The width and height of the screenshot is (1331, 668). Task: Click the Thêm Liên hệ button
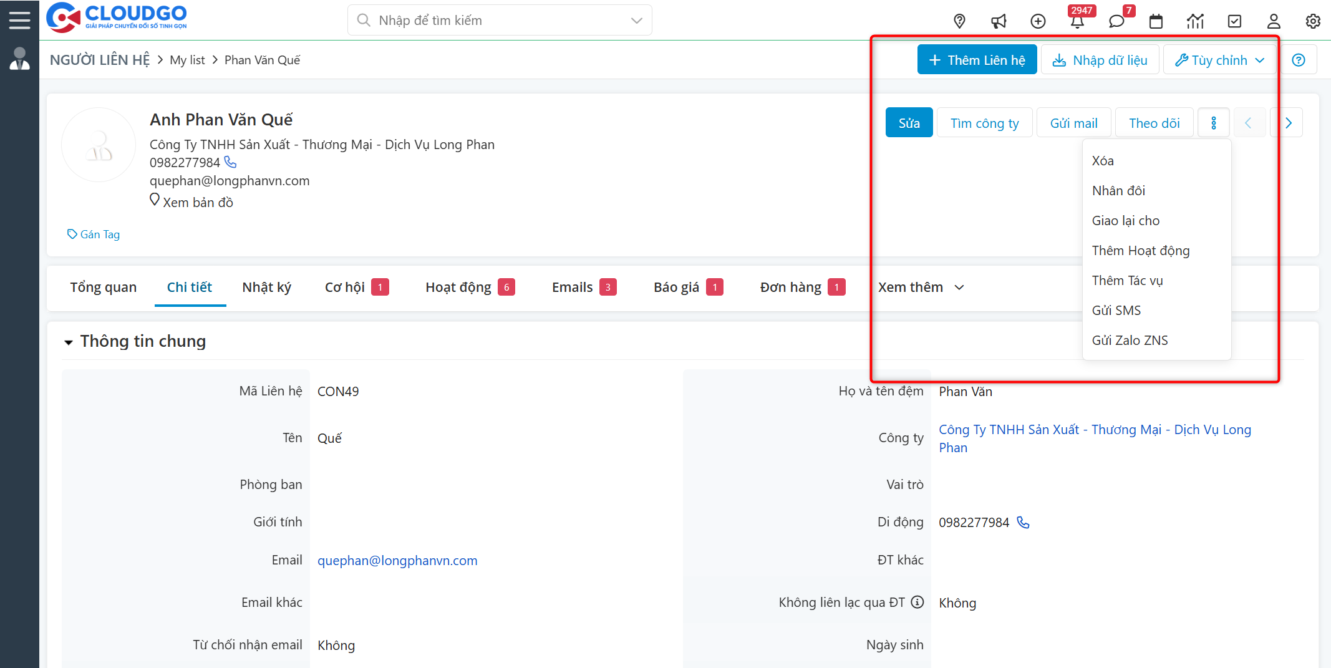tap(977, 59)
